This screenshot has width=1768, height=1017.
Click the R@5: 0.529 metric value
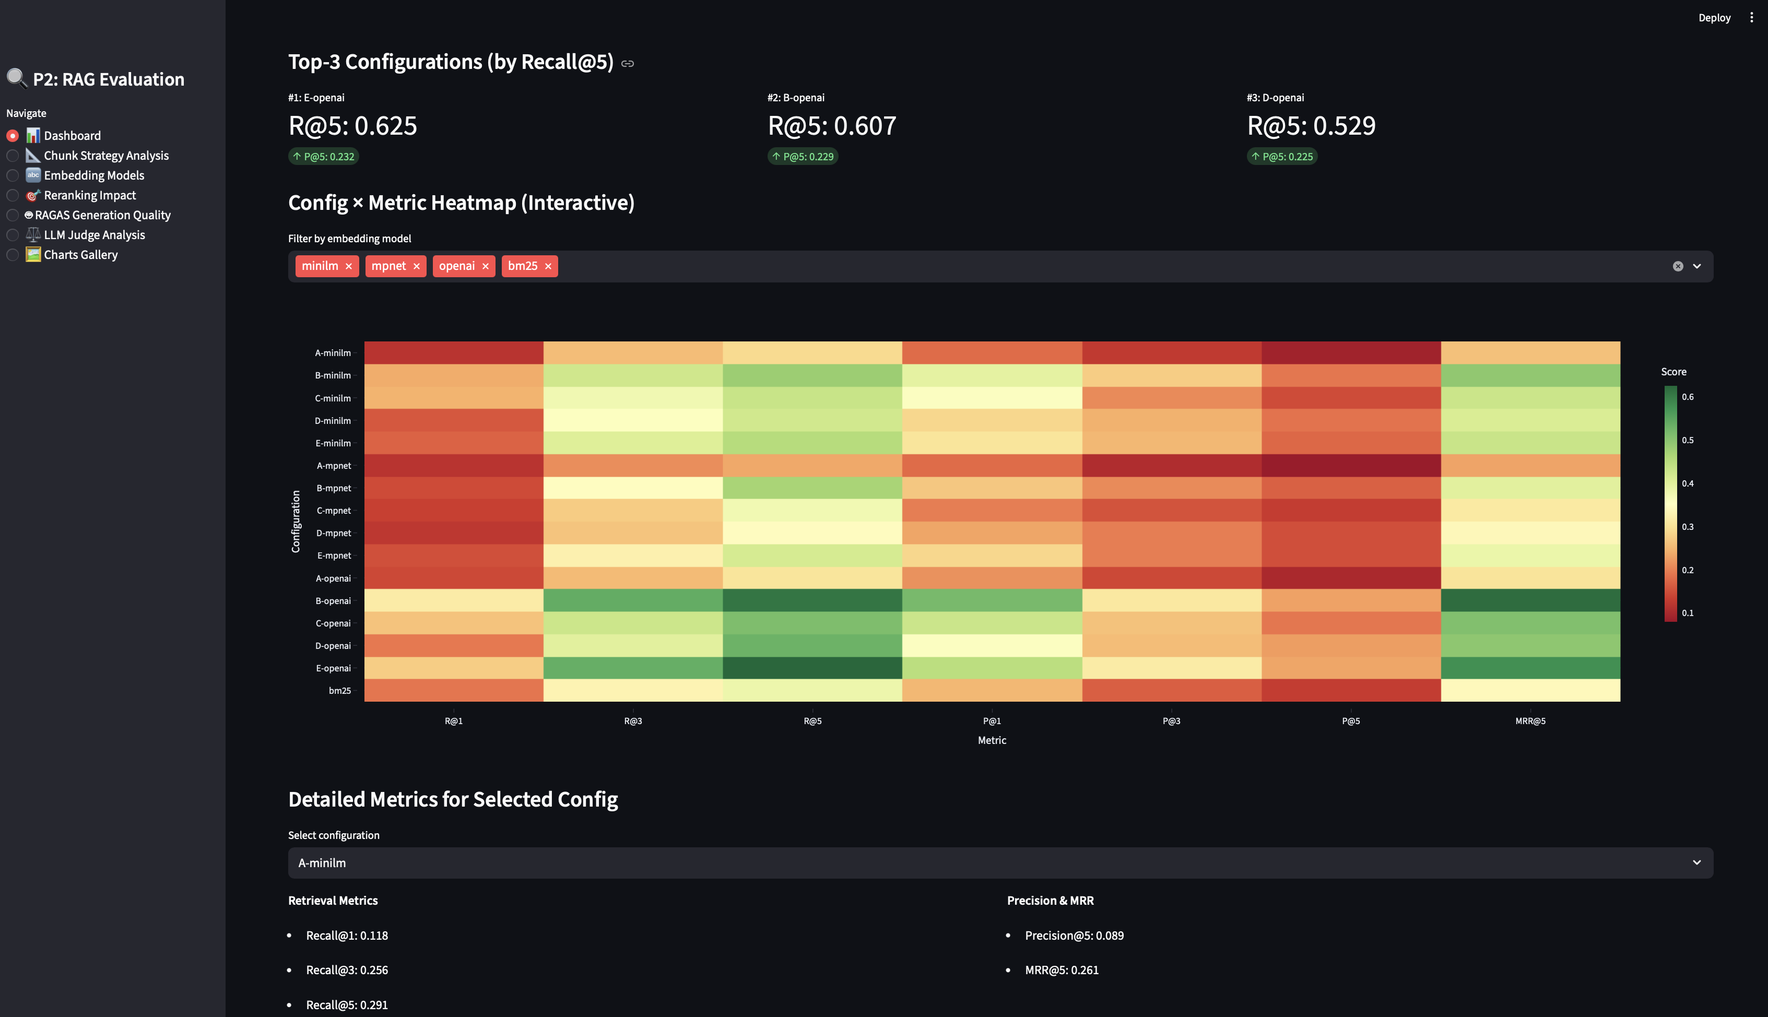tap(1311, 126)
